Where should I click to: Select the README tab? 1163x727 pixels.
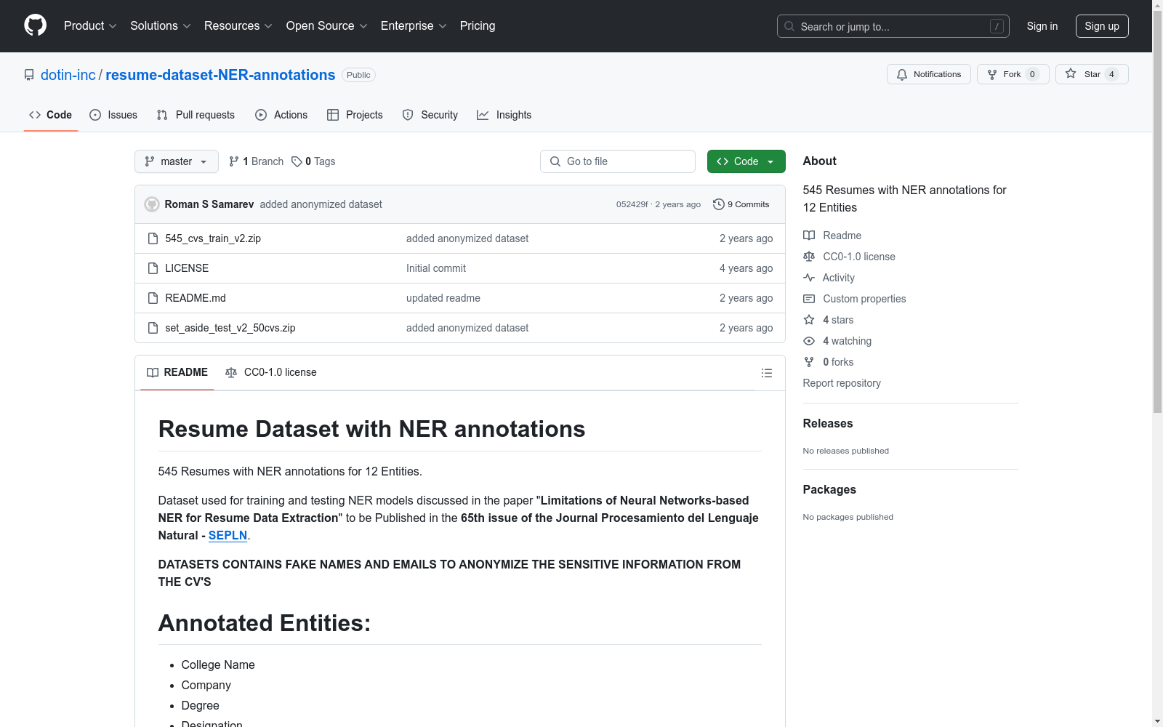click(177, 372)
